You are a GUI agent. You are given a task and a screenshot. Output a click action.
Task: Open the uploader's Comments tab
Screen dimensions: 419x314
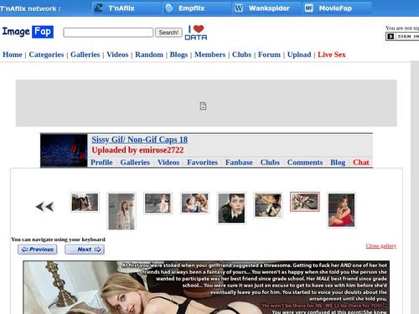coord(305,162)
